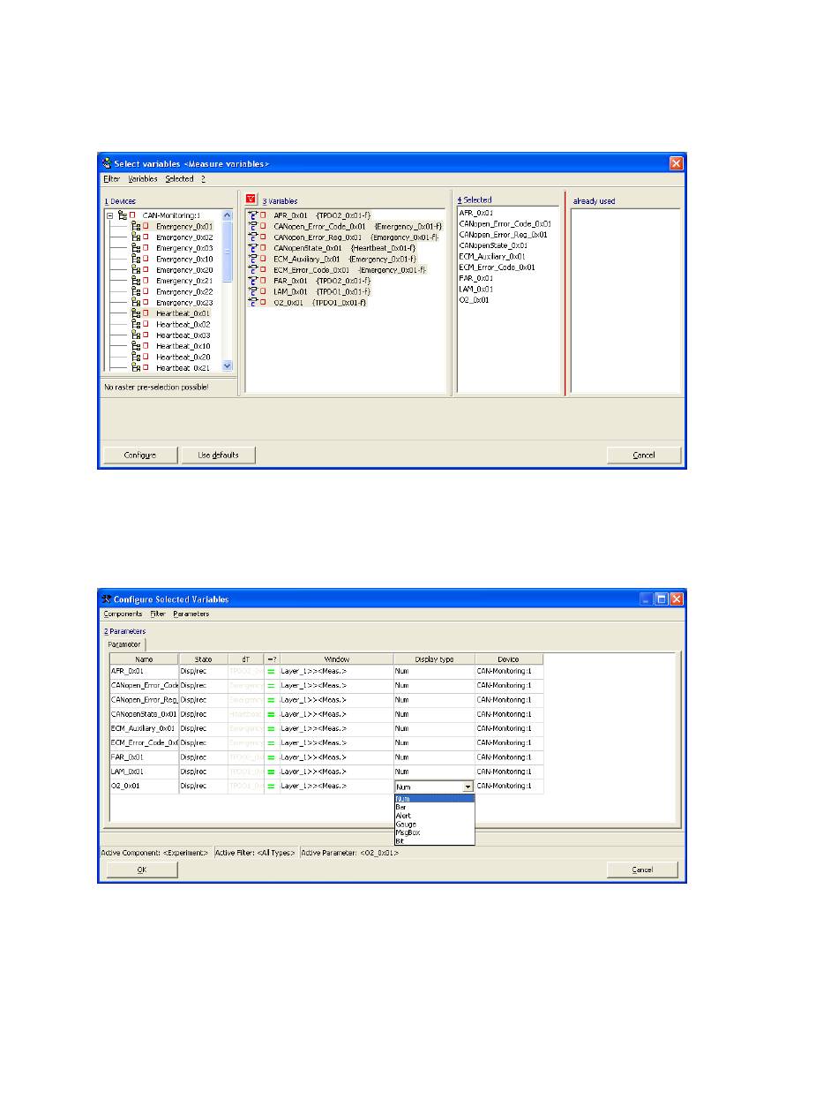Click the red filter icon beside Variables
This screenshot has height=1107, width=838.
(x=251, y=200)
